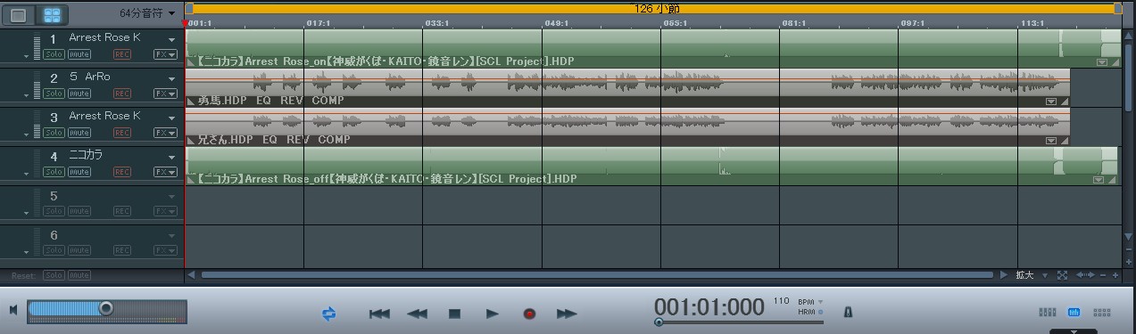1136x334 pixels.
Task: Arm REC on track 2 ArRo
Action: pos(121,94)
